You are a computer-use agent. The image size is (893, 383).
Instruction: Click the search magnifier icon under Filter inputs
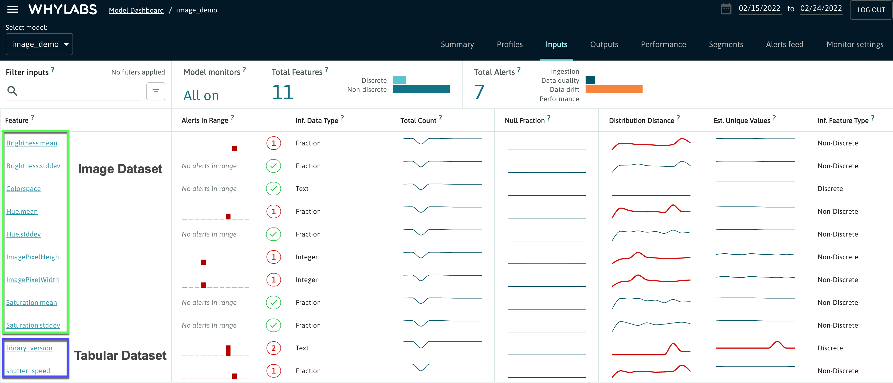pos(12,91)
